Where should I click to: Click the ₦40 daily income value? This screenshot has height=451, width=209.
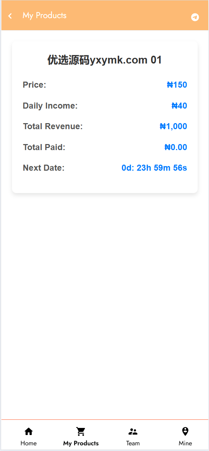tap(179, 106)
